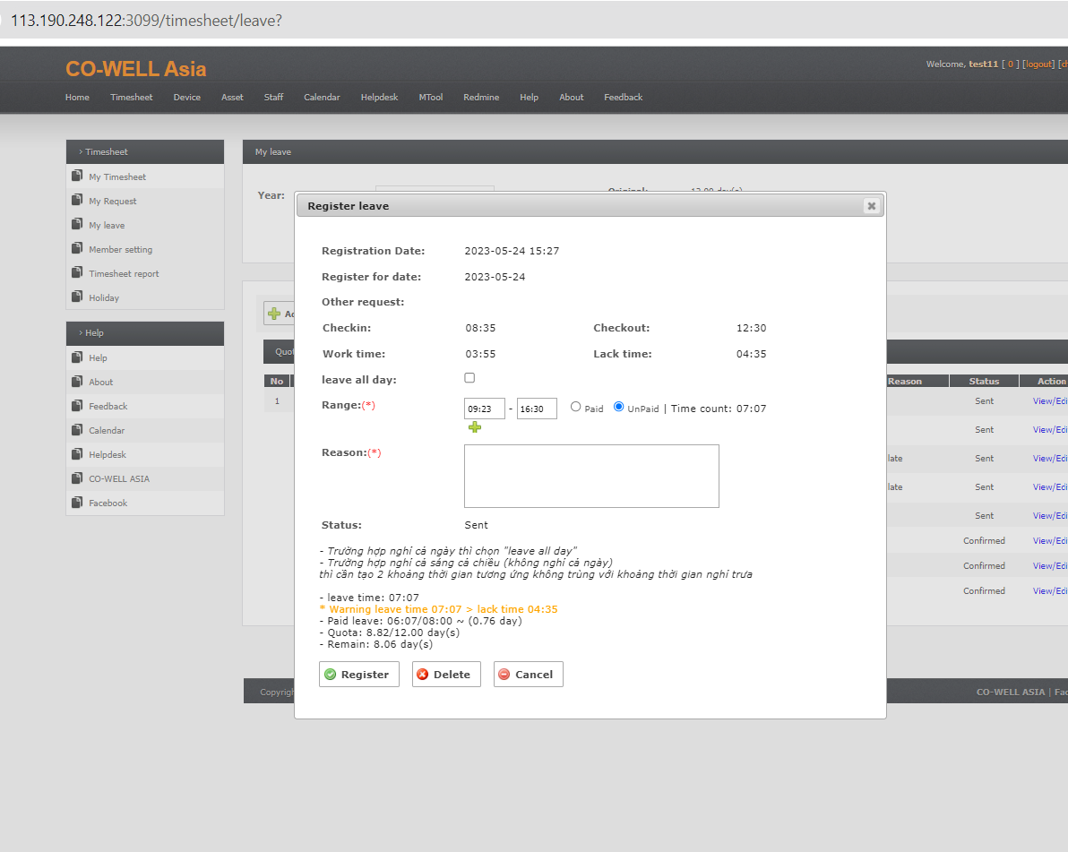Click the No column header

277,382
